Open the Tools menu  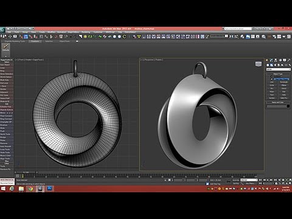[17, 32]
